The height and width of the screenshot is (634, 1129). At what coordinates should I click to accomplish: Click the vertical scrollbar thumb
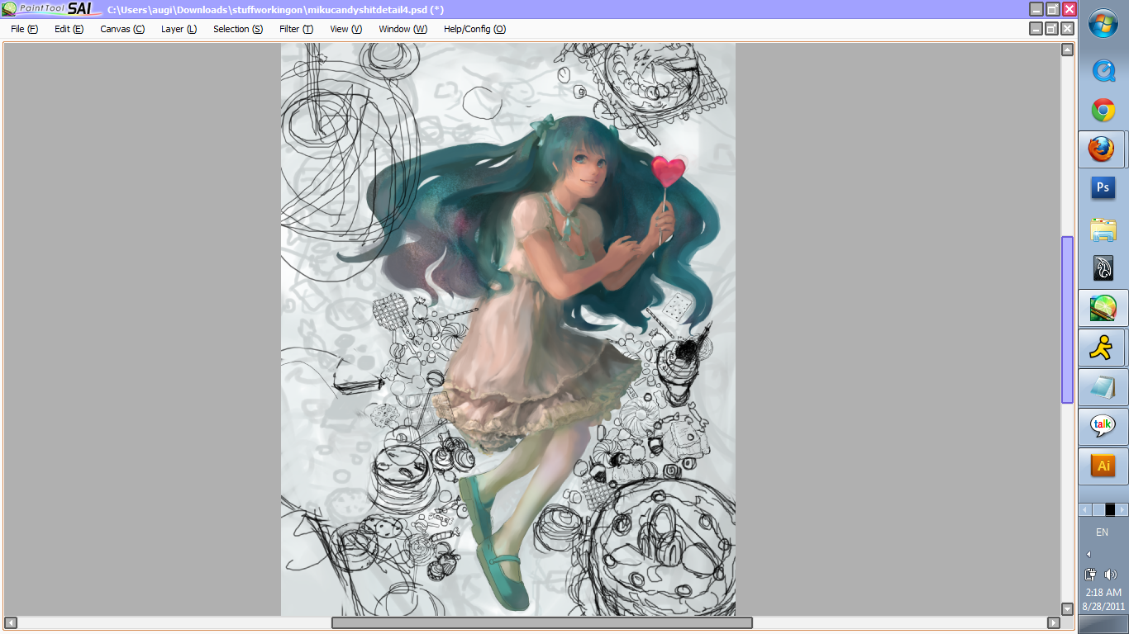coord(1067,319)
